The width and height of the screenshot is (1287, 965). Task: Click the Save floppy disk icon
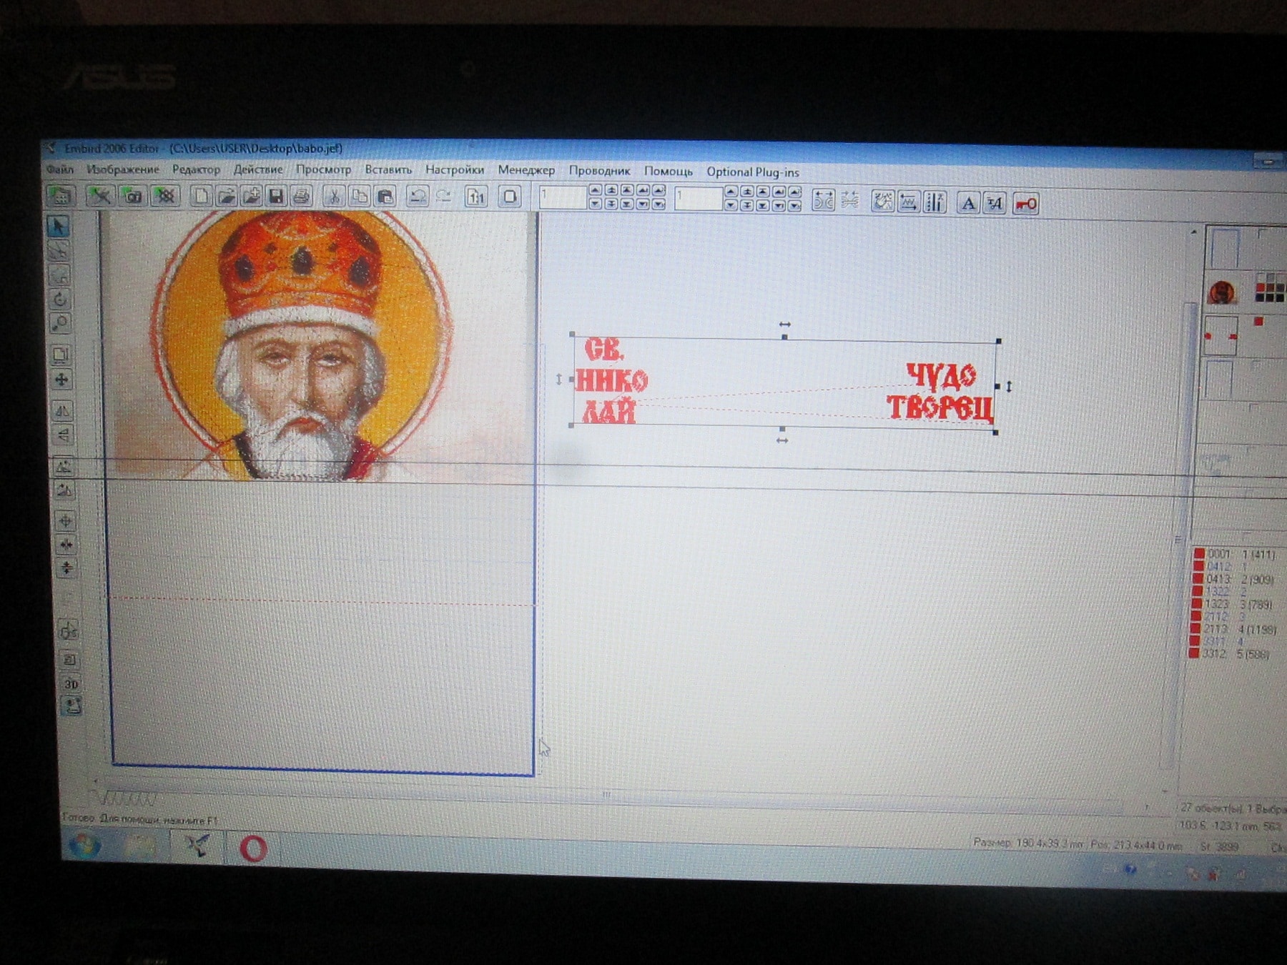[276, 197]
